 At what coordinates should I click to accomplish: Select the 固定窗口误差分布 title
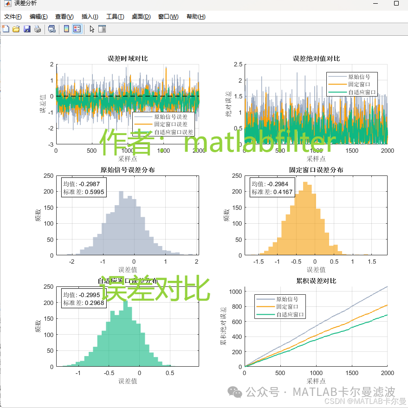pyautogui.click(x=316, y=170)
